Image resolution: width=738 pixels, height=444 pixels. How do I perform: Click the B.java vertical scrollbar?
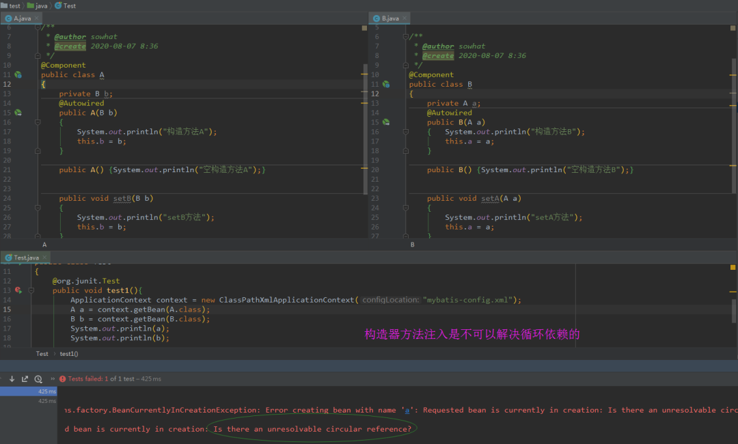tap(734, 125)
